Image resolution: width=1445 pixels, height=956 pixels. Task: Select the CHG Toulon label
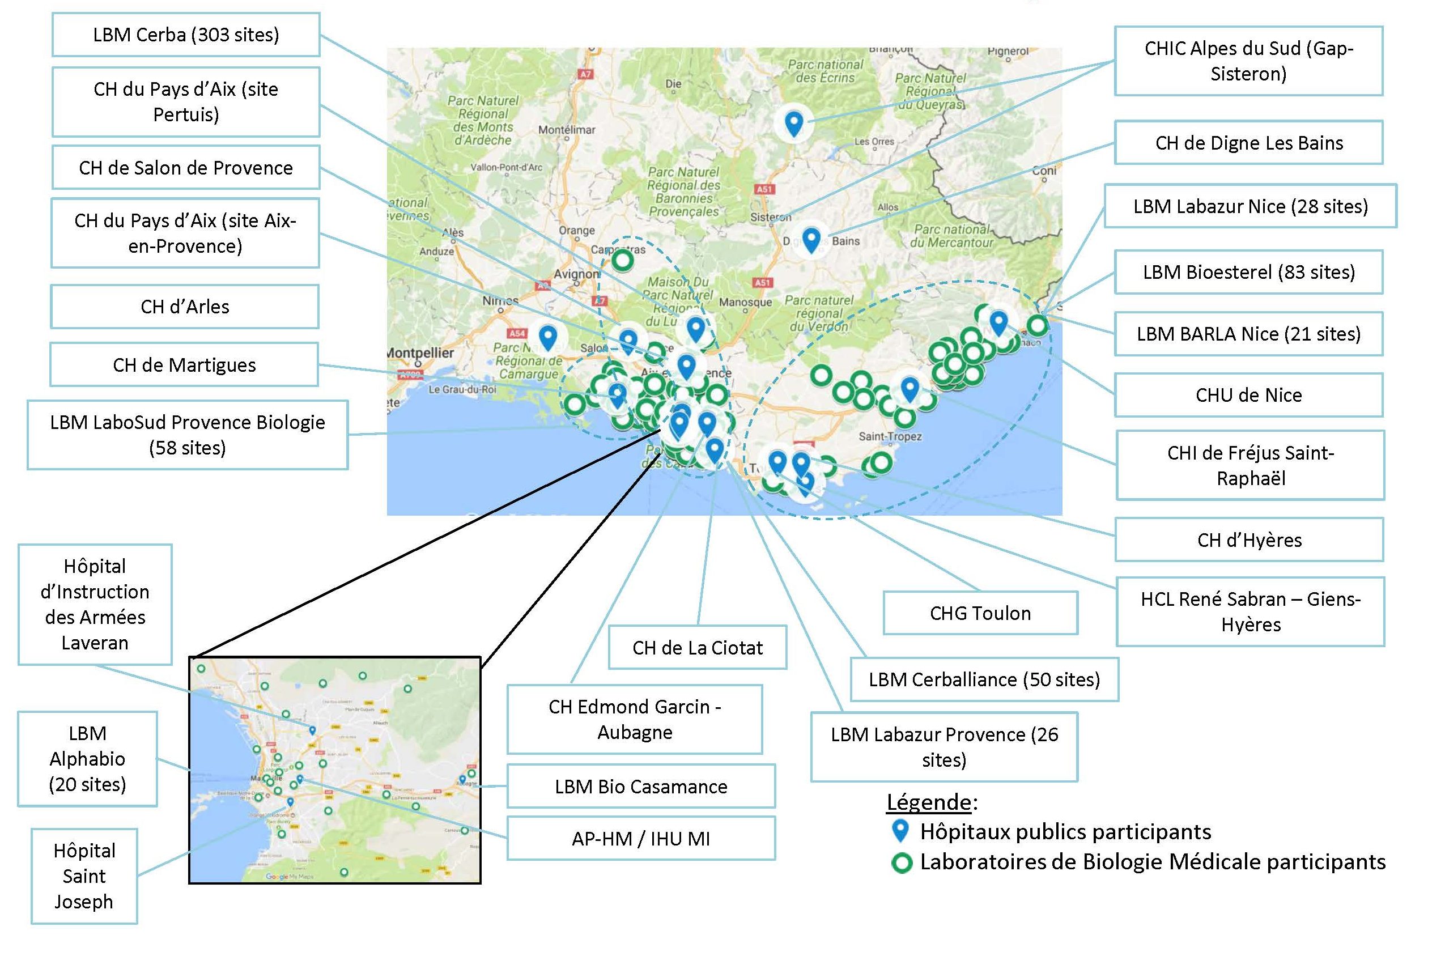pyautogui.click(x=980, y=613)
